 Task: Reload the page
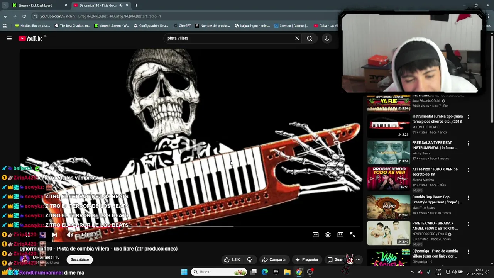24,16
